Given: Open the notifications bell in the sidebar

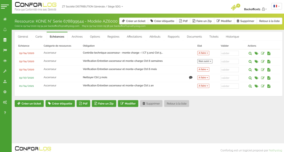Looking at the screenshot, I should click(5, 30).
